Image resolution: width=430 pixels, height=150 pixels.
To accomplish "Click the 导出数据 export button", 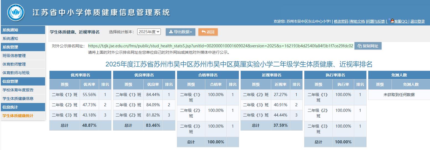I will (x=180, y=32).
